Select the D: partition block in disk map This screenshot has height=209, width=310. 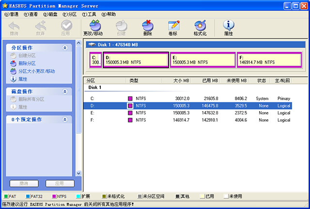click(136, 60)
